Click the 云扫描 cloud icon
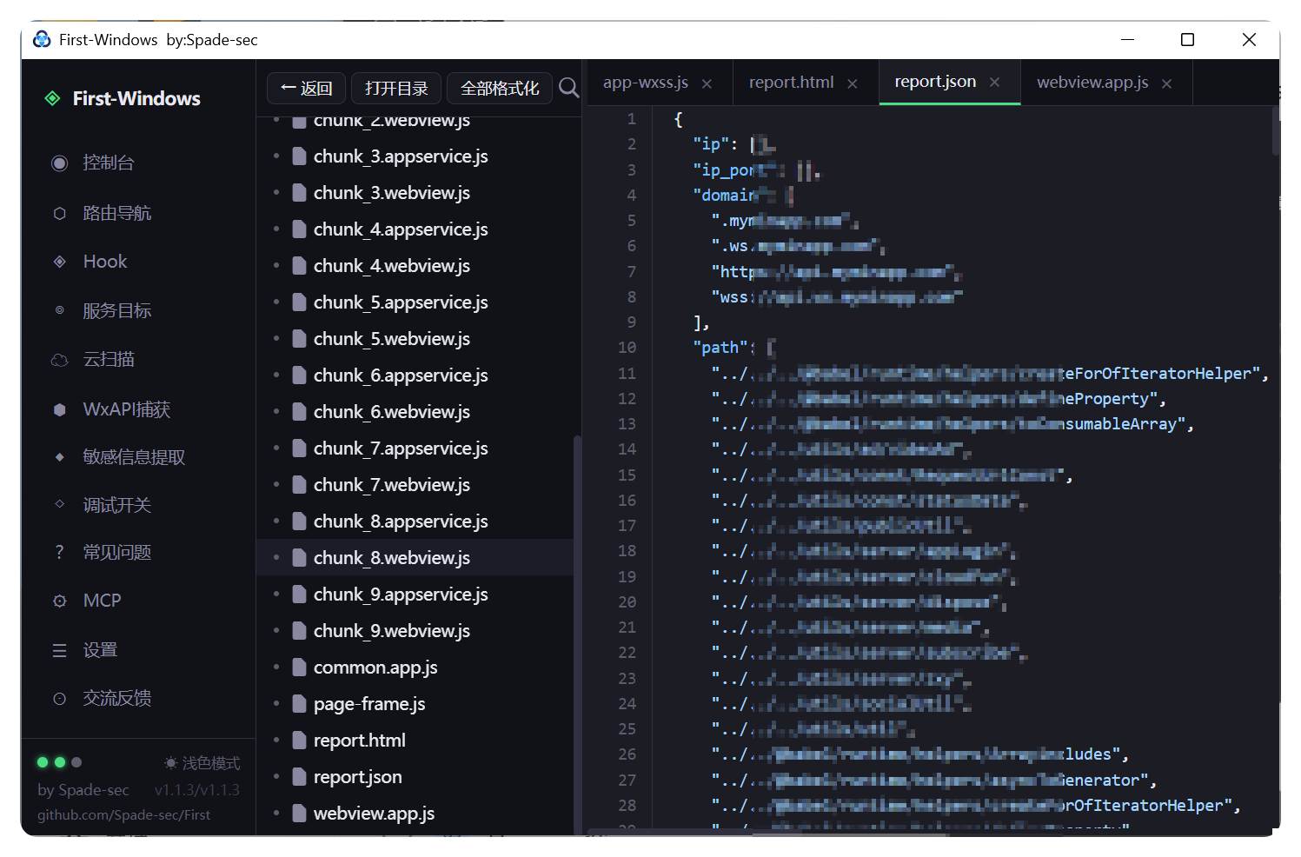Image resolution: width=1301 pixels, height=857 pixels. pos(59,360)
